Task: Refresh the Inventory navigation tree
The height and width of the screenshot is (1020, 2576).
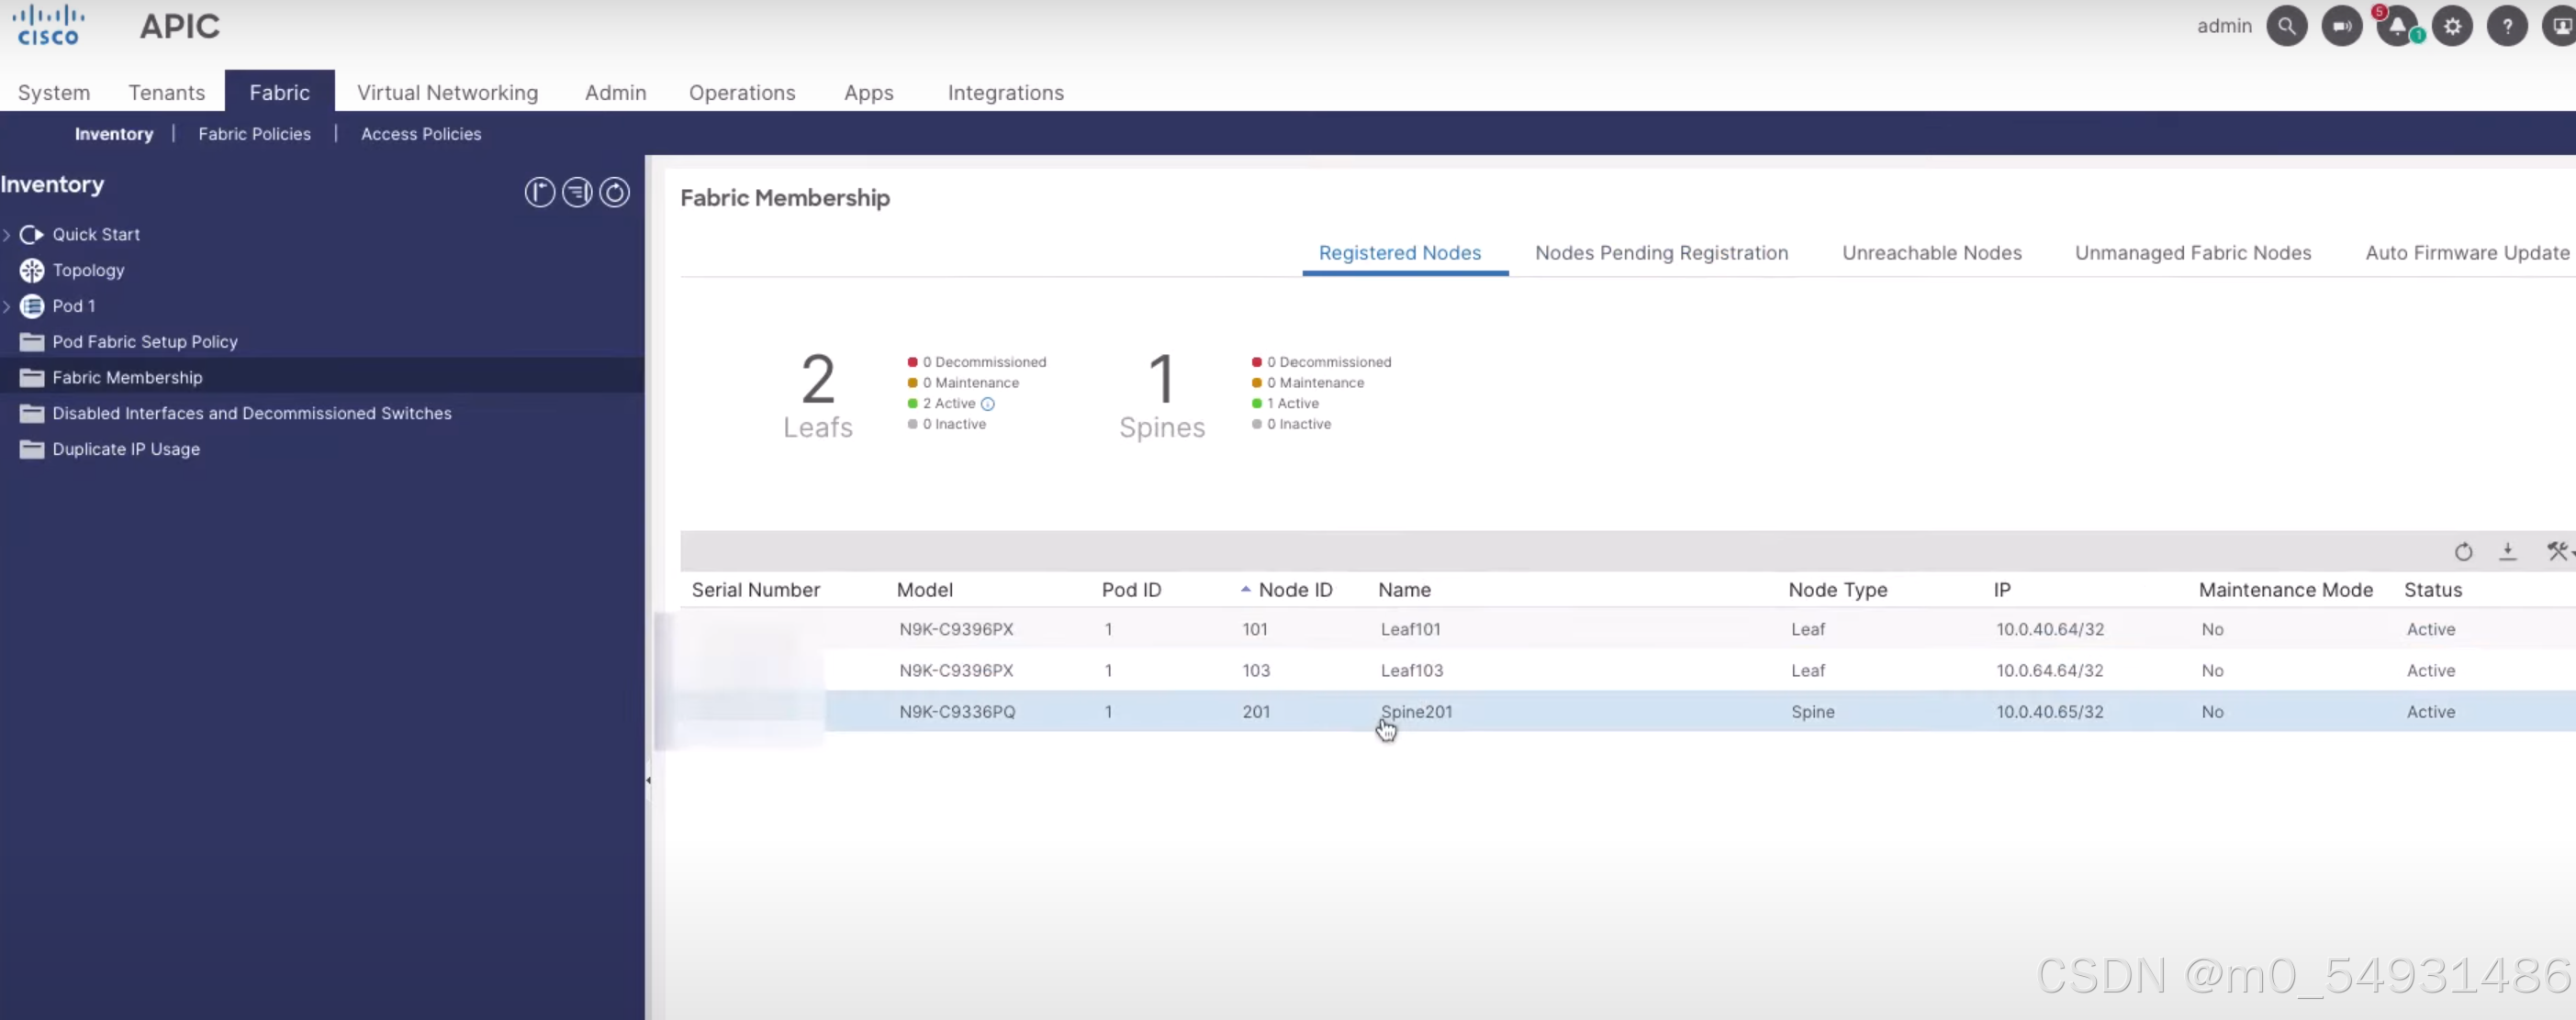Action: pos(614,192)
